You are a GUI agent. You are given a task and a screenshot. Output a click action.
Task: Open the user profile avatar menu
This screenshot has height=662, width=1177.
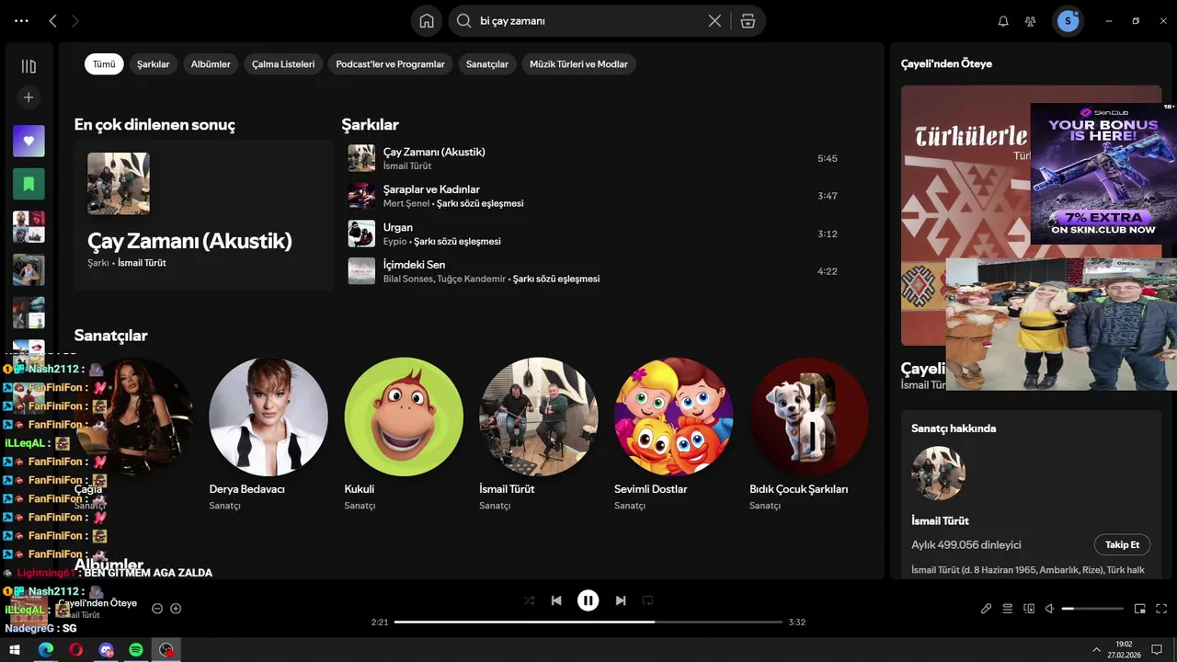[1068, 20]
